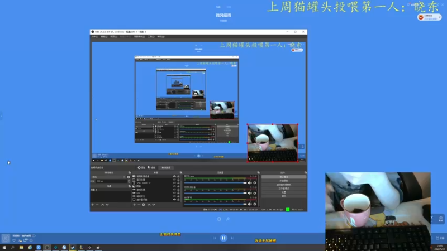This screenshot has height=251, width=447.
Task: Toggle visibility of 窗口采集 source
Action: pos(174,180)
